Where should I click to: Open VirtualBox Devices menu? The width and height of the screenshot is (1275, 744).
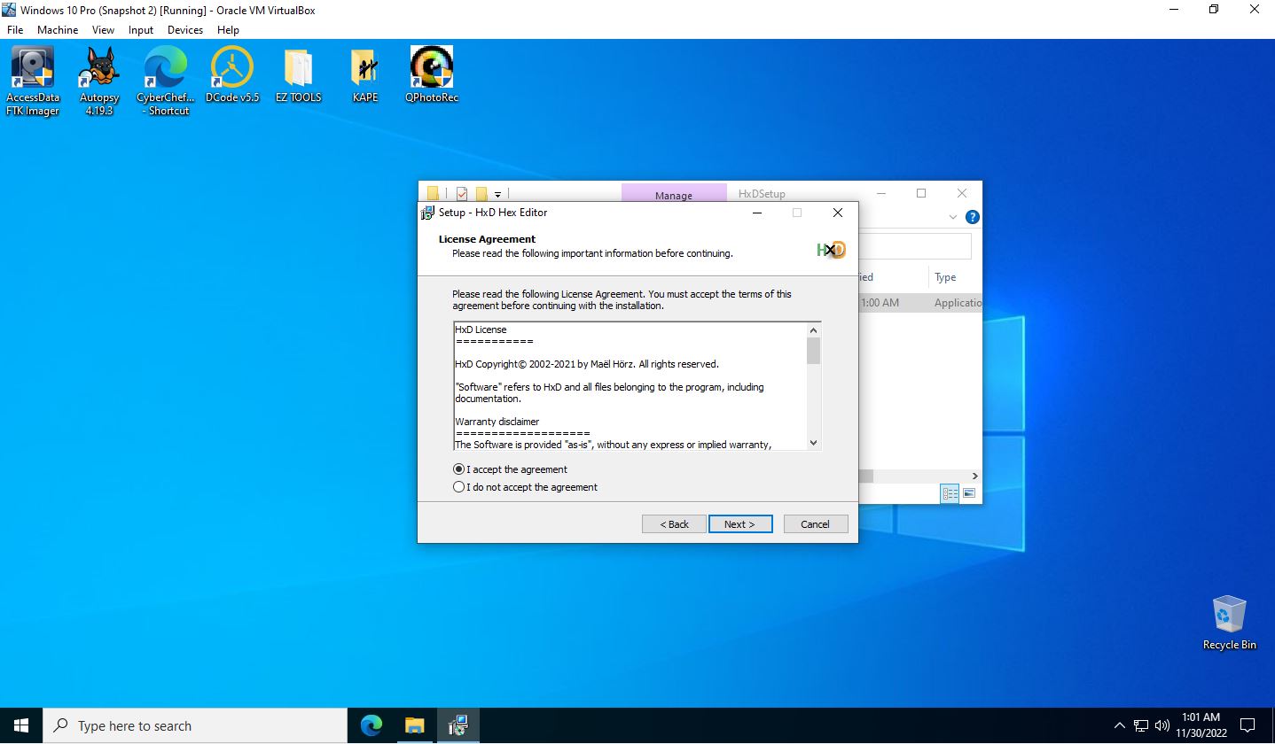click(x=185, y=29)
